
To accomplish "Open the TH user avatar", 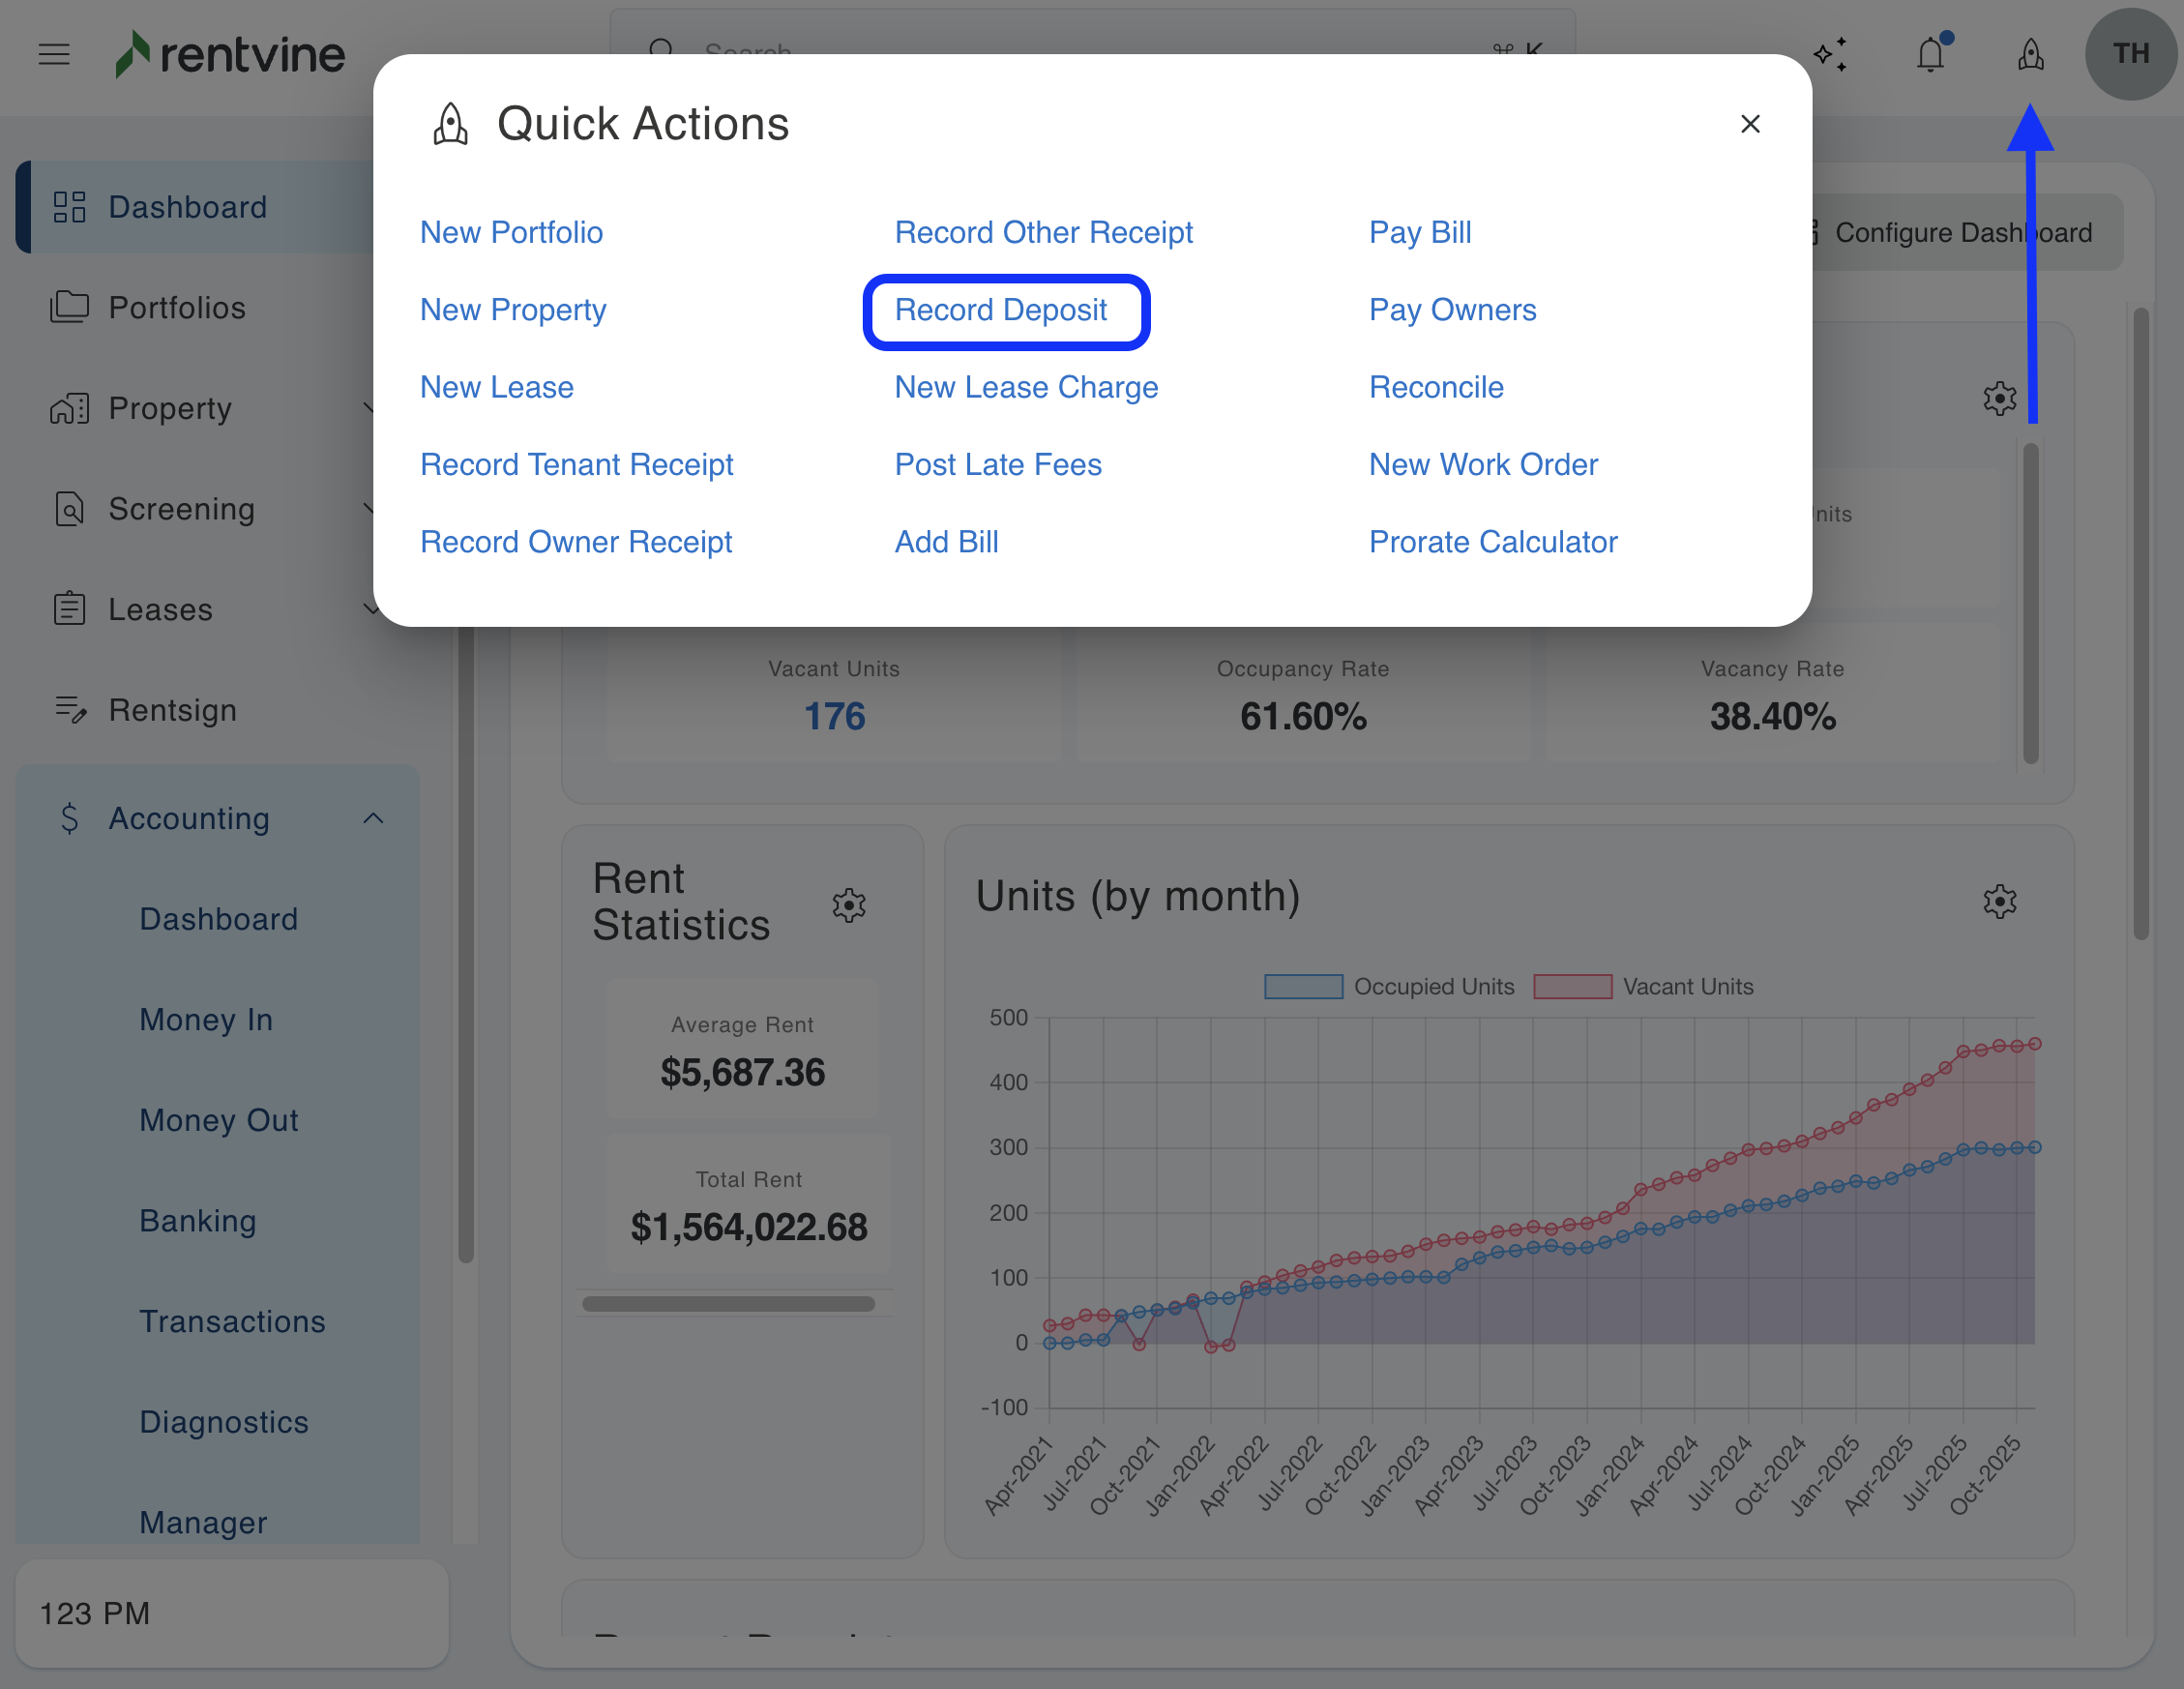I will tap(2130, 54).
